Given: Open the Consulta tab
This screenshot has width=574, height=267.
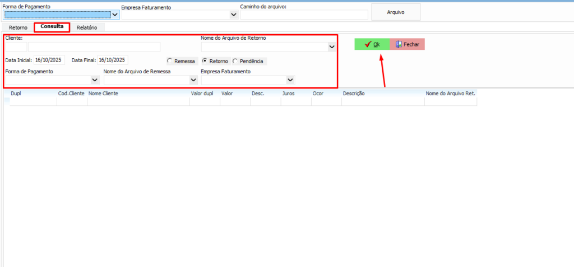Looking at the screenshot, I should tap(52, 26).
